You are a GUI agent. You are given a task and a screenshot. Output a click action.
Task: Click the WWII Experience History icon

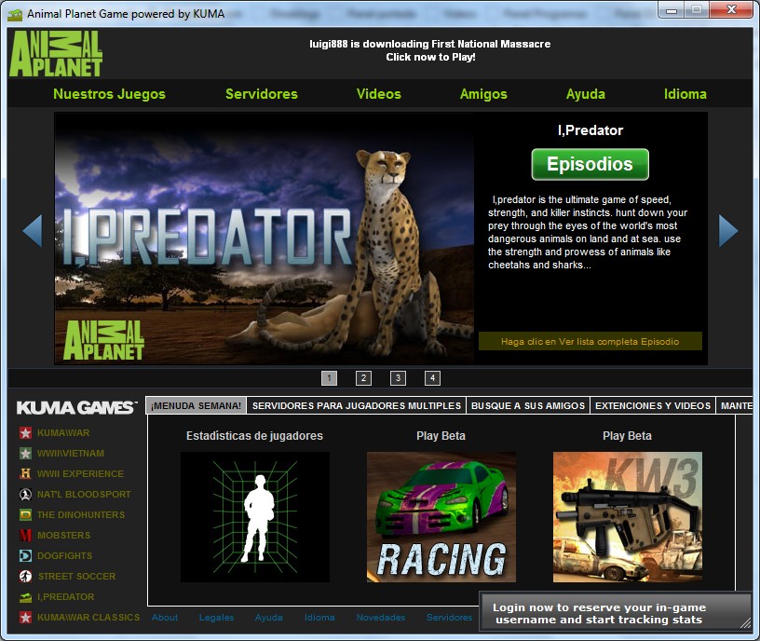click(x=25, y=473)
